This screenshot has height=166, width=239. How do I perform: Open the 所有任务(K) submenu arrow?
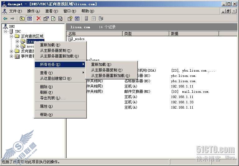tap(83, 64)
